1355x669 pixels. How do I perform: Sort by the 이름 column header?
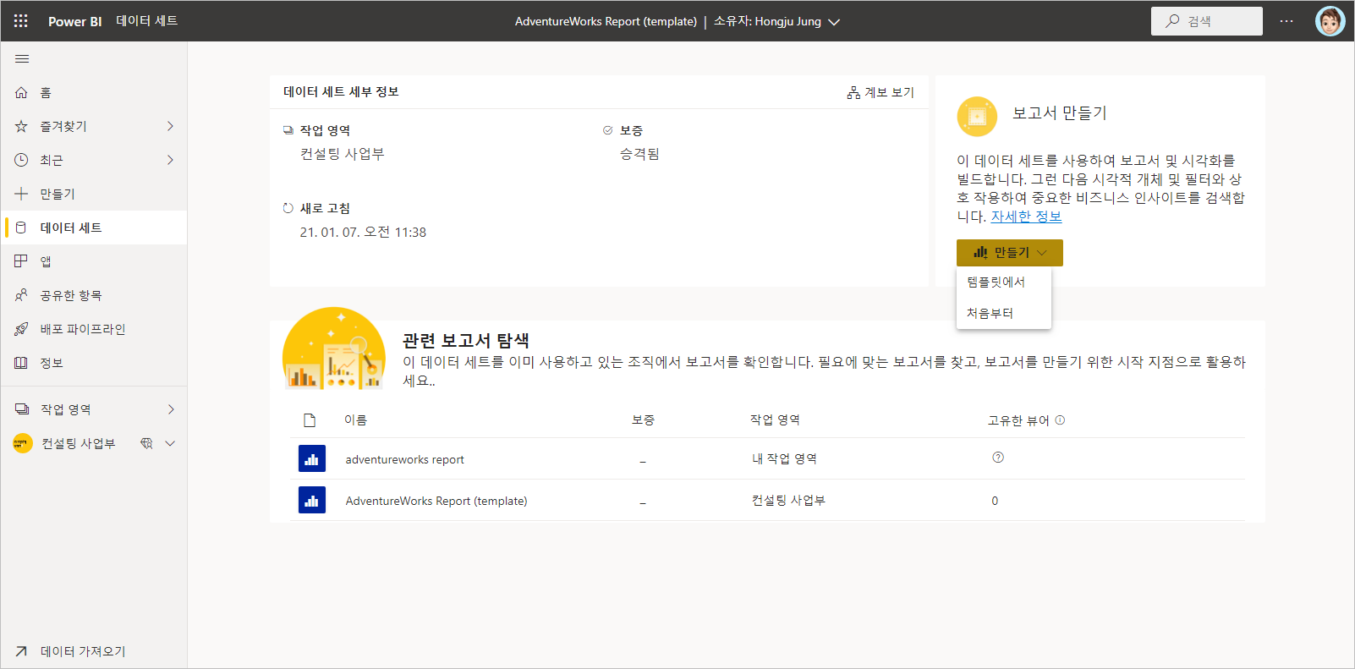pyautogui.click(x=355, y=420)
